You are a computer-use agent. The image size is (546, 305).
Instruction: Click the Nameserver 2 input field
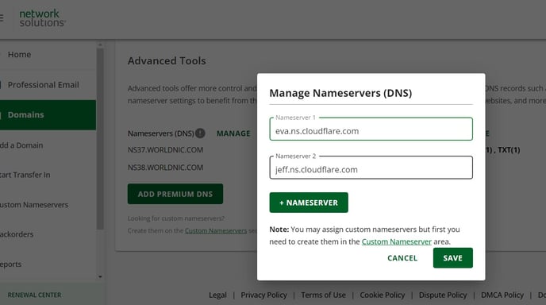371,168
